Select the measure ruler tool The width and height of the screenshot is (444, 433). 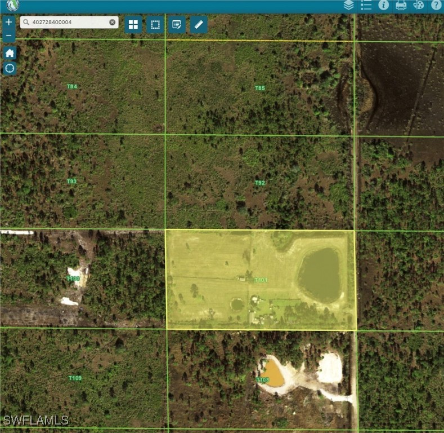(x=199, y=25)
